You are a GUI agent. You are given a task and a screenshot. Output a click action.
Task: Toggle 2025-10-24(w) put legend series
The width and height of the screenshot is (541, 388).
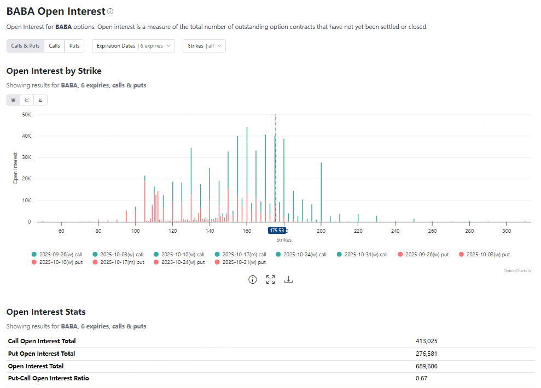pyautogui.click(x=179, y=262)
